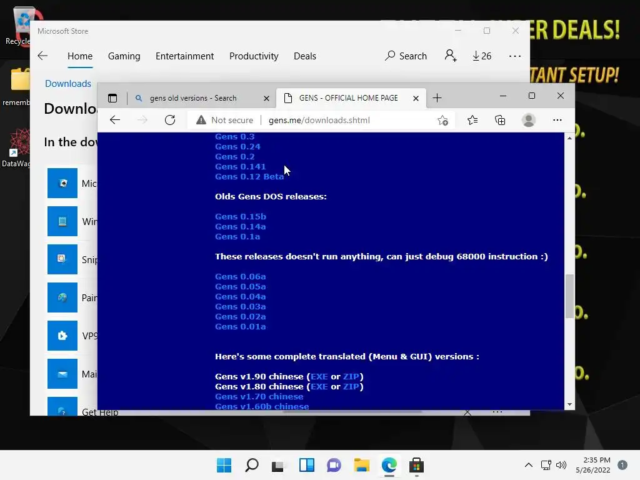This screenshot has height=480, width=640.
Task: Open the Mail app tile in Store downloads
Action: click(62, 374)
